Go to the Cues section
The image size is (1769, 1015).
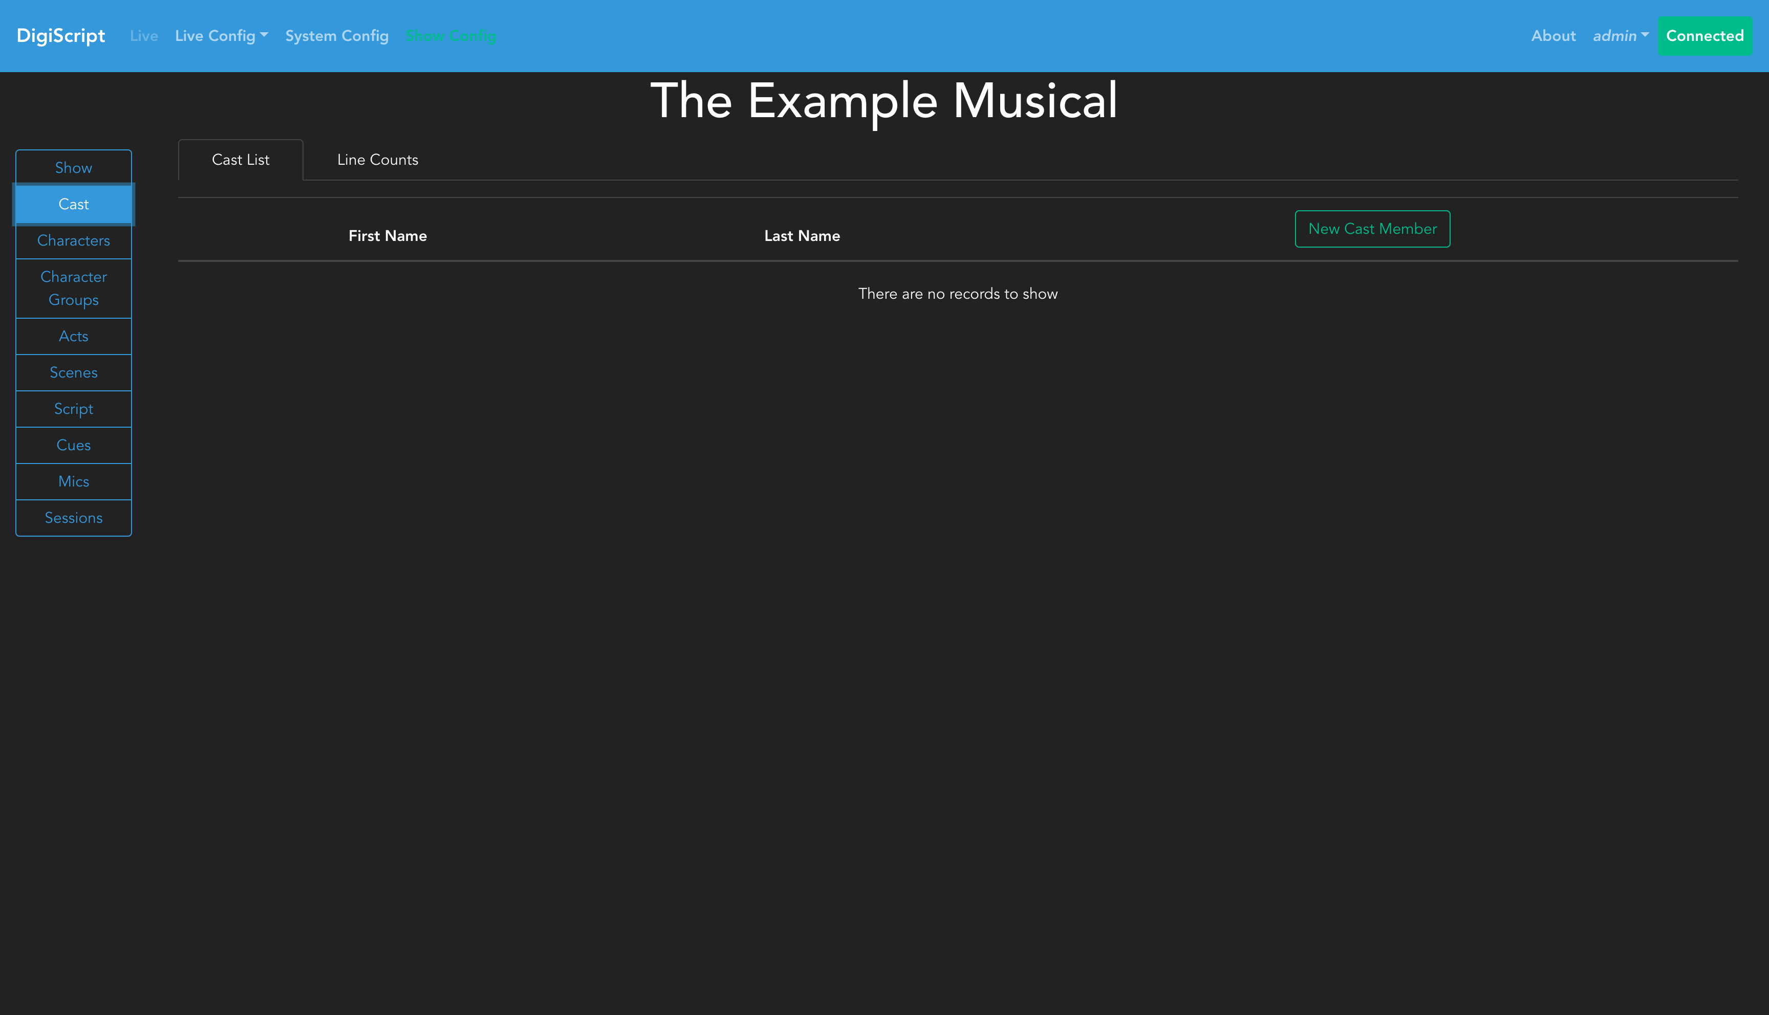(x=73, y=445)
